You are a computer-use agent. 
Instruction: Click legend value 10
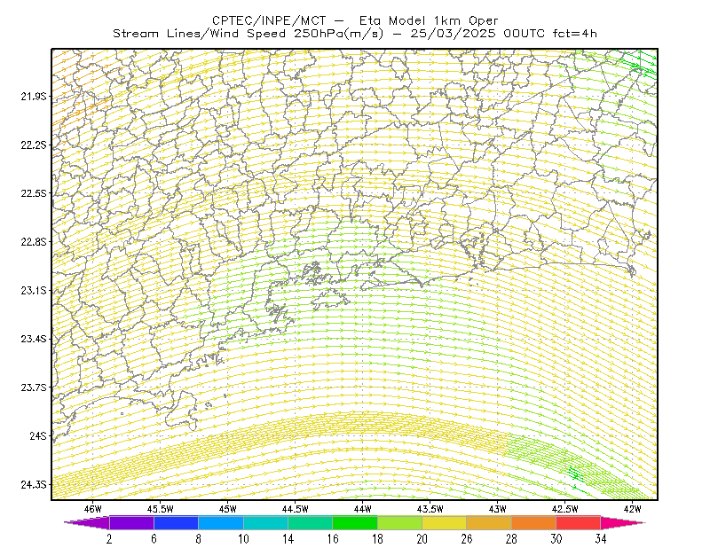click(243, 539)
